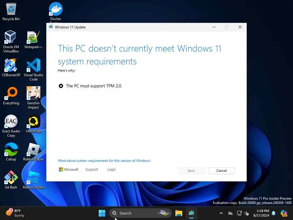Image resolution: width=293 pixels, height=220 pixels.
Task: Minimize the Windows 11 Update window
Action: [x=214, y=27]
